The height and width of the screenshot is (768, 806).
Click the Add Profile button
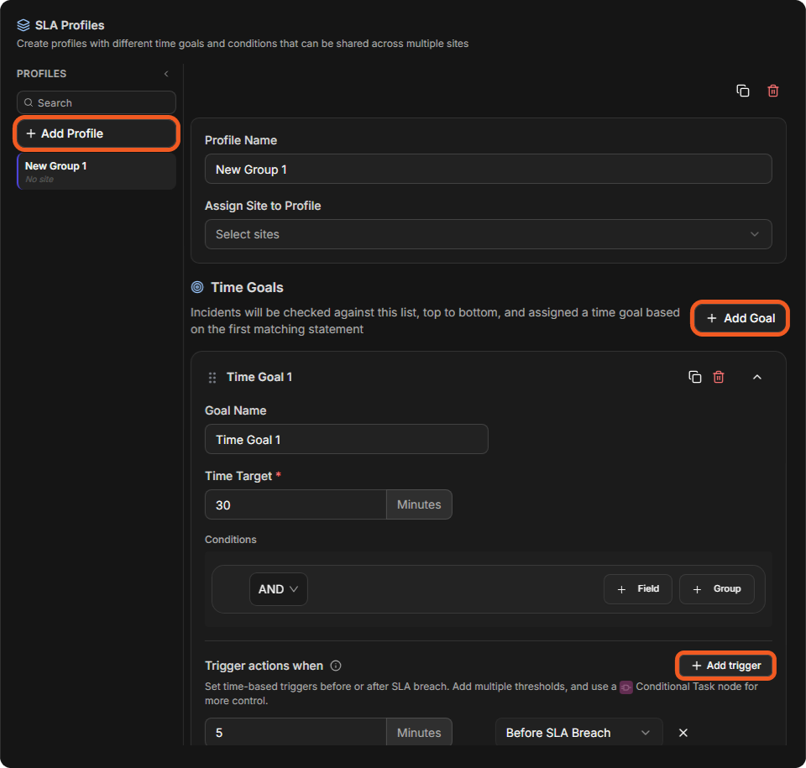point(97,133)
